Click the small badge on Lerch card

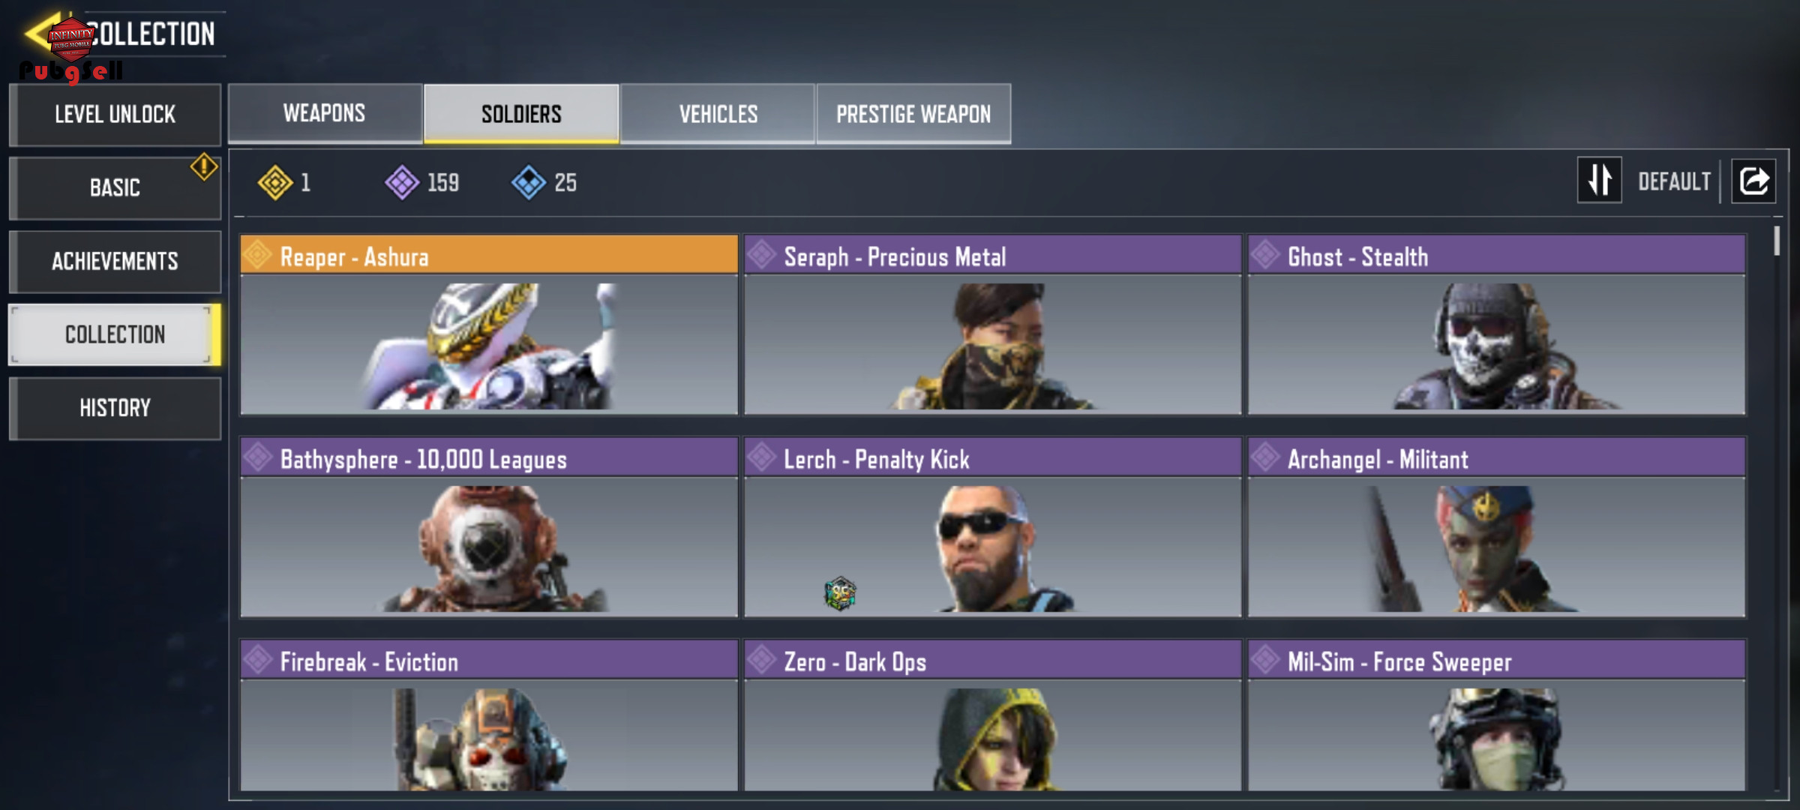[x=840, y=593]
